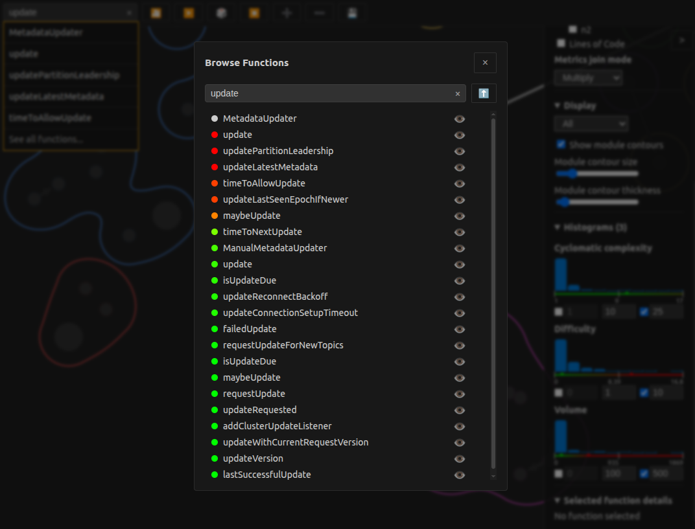This screenshot has width=695, height=529.
Task: Choose updateLastSeenEpochIfNewer in the function list
Action: 285,199
